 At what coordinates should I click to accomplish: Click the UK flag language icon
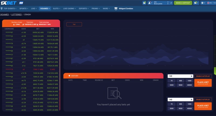pyautogui.click(x=208, y=3)
